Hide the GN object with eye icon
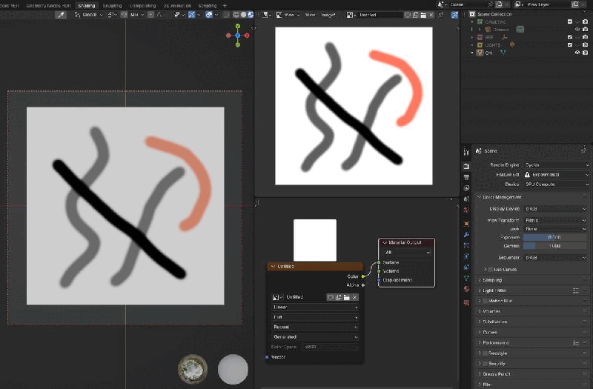The height and width of the screenshot is (389, 593). (577, 53)
